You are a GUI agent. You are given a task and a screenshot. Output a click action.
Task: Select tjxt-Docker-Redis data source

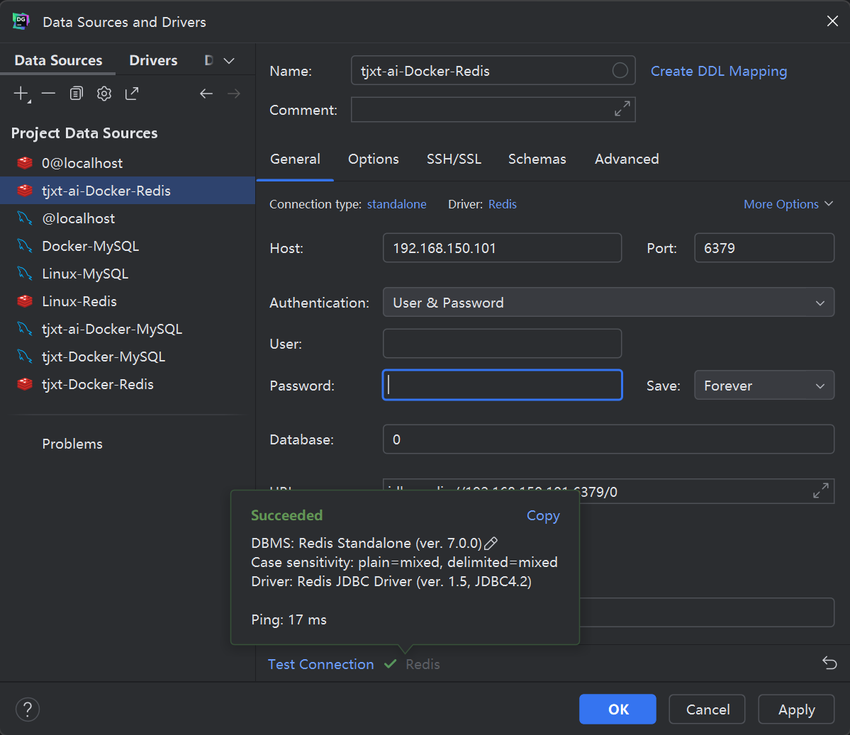tap(128, 384)
